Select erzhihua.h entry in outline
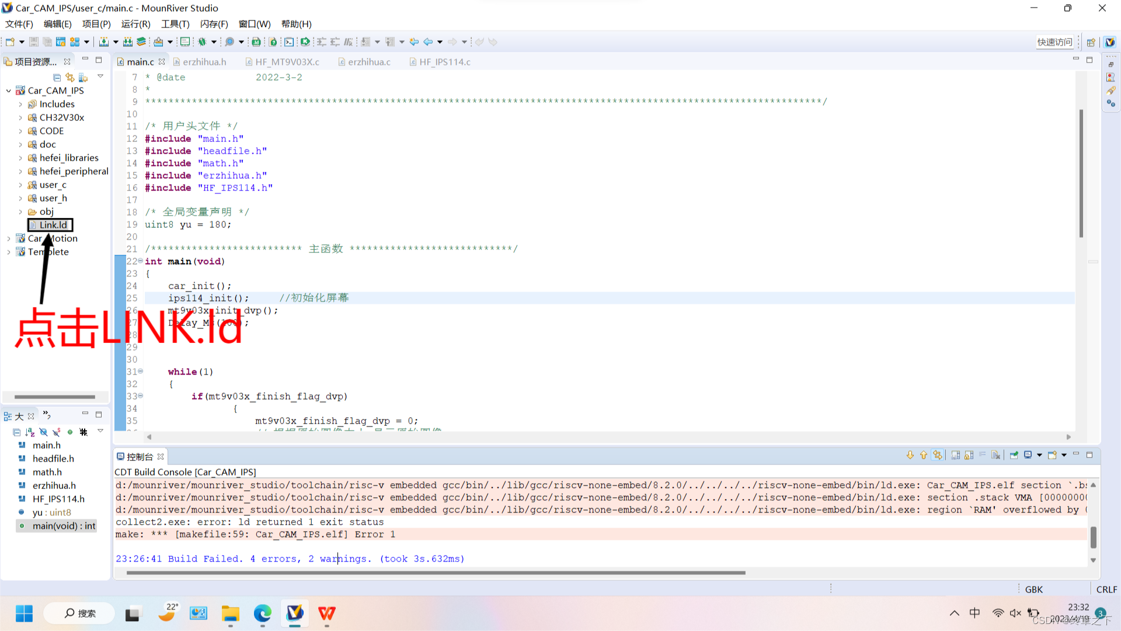 [x=54, y=486]
